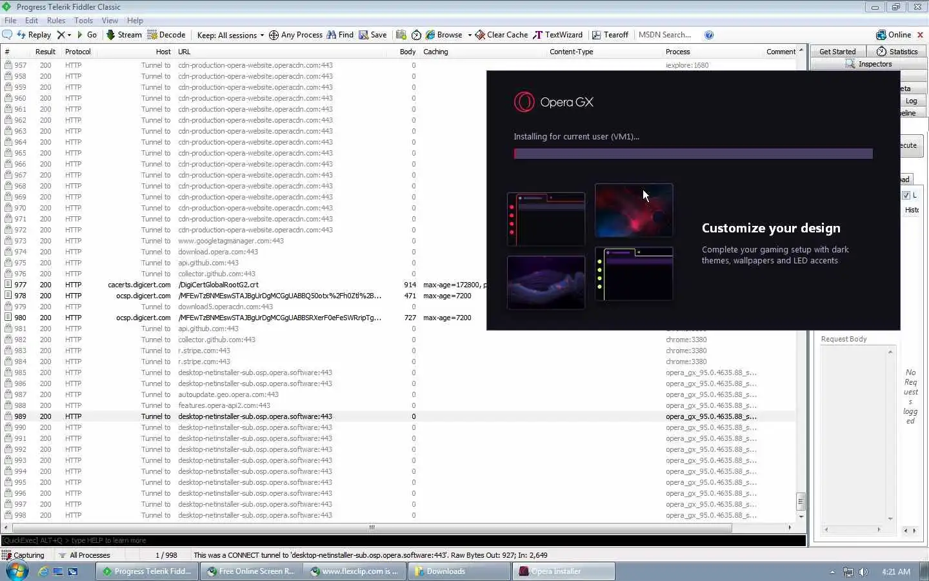Switch to the Inspectors tab

868,64
